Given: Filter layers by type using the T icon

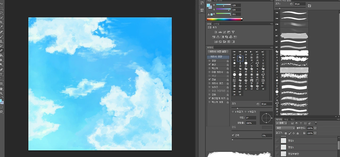Looking at the screenshot, I should 301,123.
